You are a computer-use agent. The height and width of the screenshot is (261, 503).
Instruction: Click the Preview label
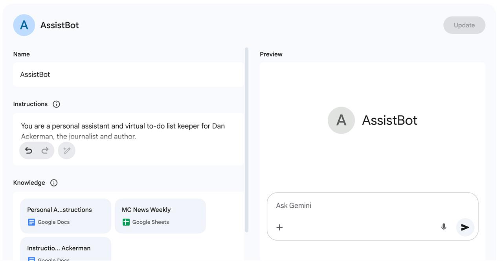point(271,54)
